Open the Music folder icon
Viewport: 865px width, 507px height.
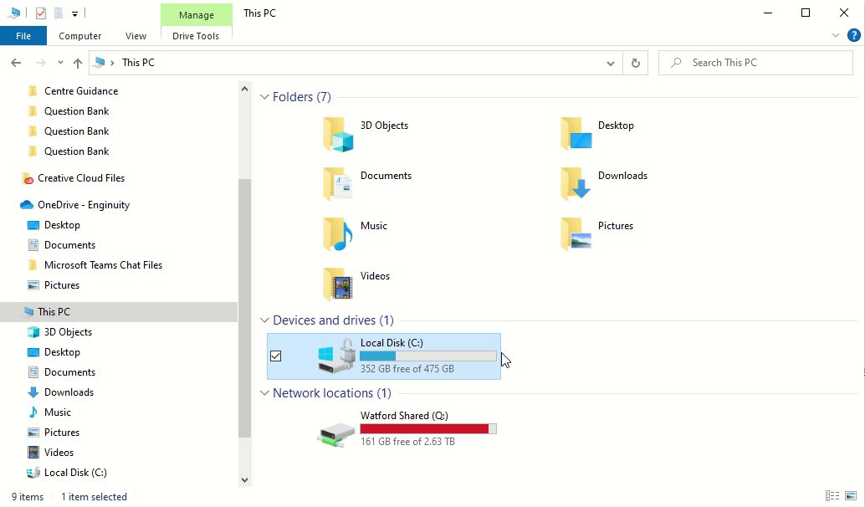click(338, 234)
